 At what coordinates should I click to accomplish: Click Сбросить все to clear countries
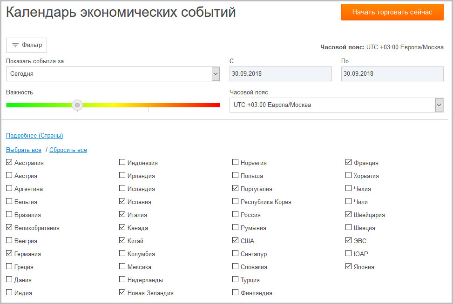[68, 150]
